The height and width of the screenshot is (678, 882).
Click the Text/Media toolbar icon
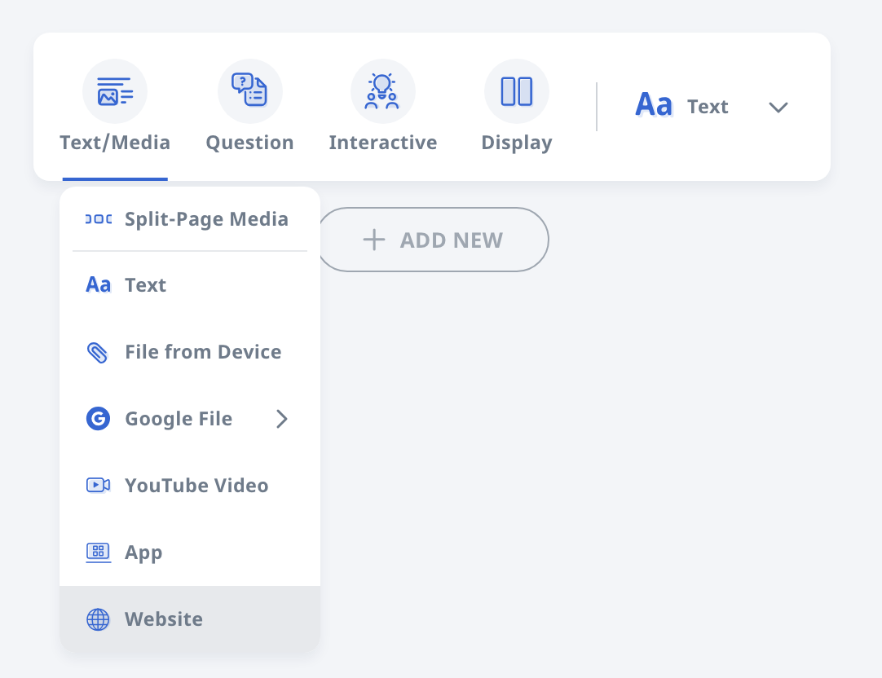[x=115, y=91]
